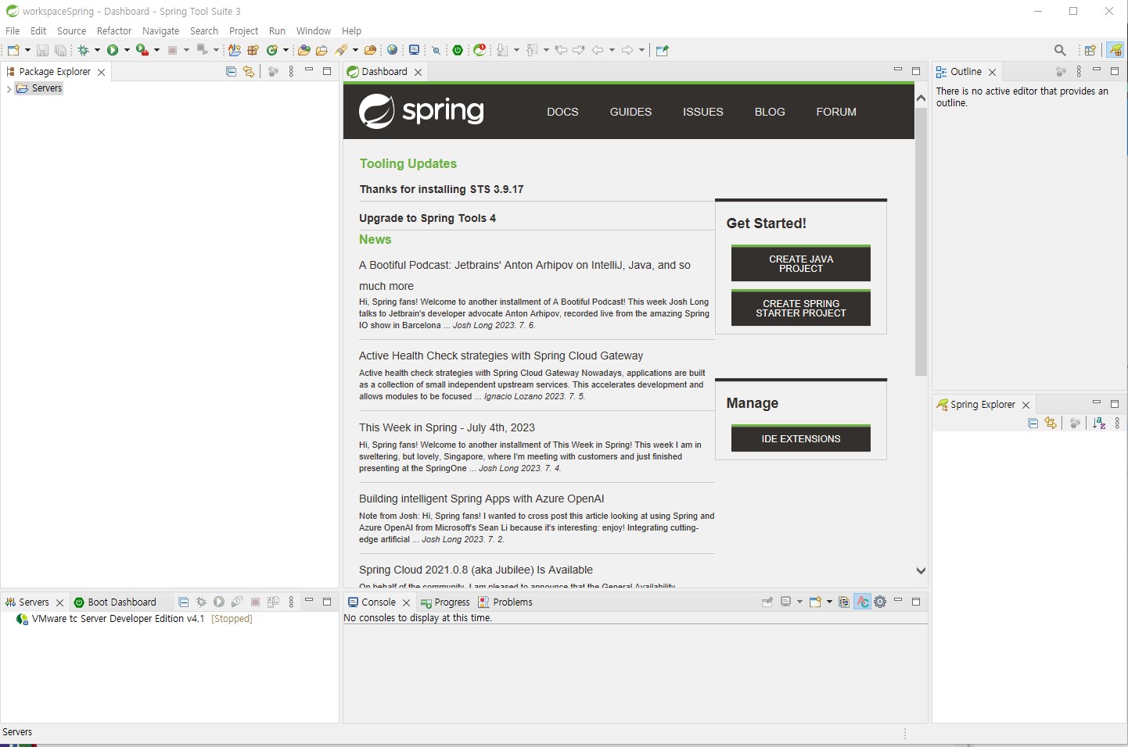The width and height of the screenshot is (1128, 747).
Task: Click the New file toolbar icon
Action: click(13, 50)
